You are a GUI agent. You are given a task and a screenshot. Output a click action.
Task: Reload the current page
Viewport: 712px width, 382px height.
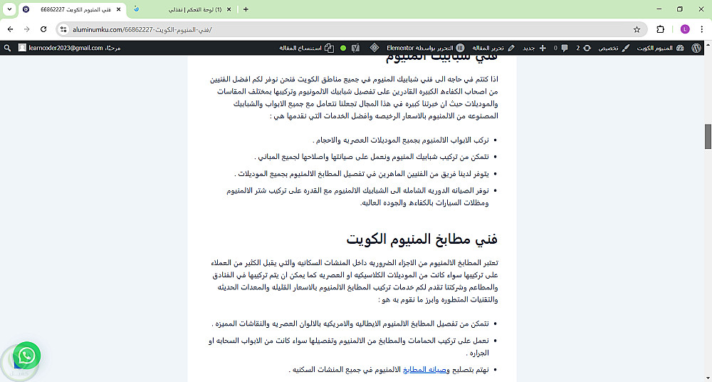pos(43,29)
